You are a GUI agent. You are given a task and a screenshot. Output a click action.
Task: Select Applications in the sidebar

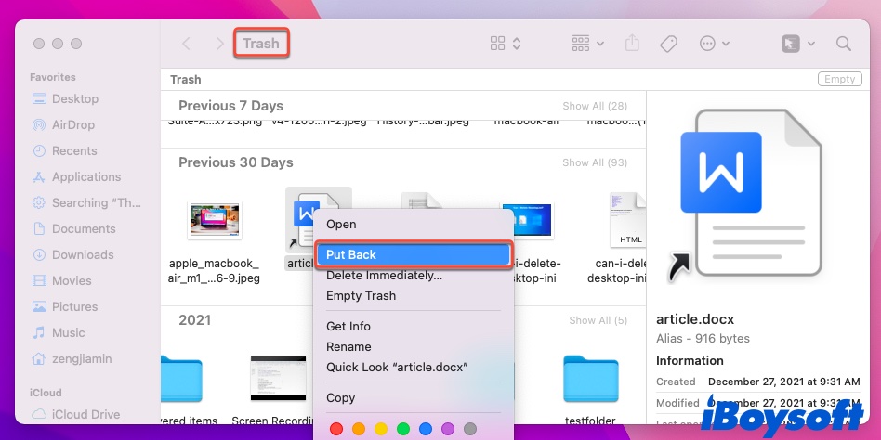pos(86,176)
